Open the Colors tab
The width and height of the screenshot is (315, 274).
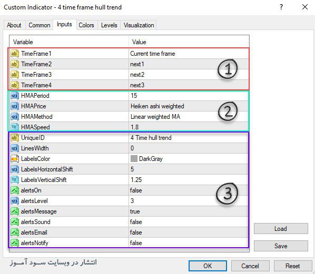[x=86, y=25]
